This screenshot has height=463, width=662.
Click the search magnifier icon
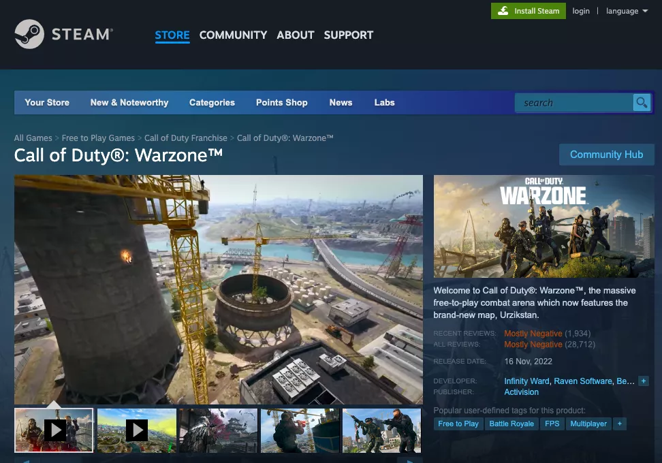pos(641,103)
